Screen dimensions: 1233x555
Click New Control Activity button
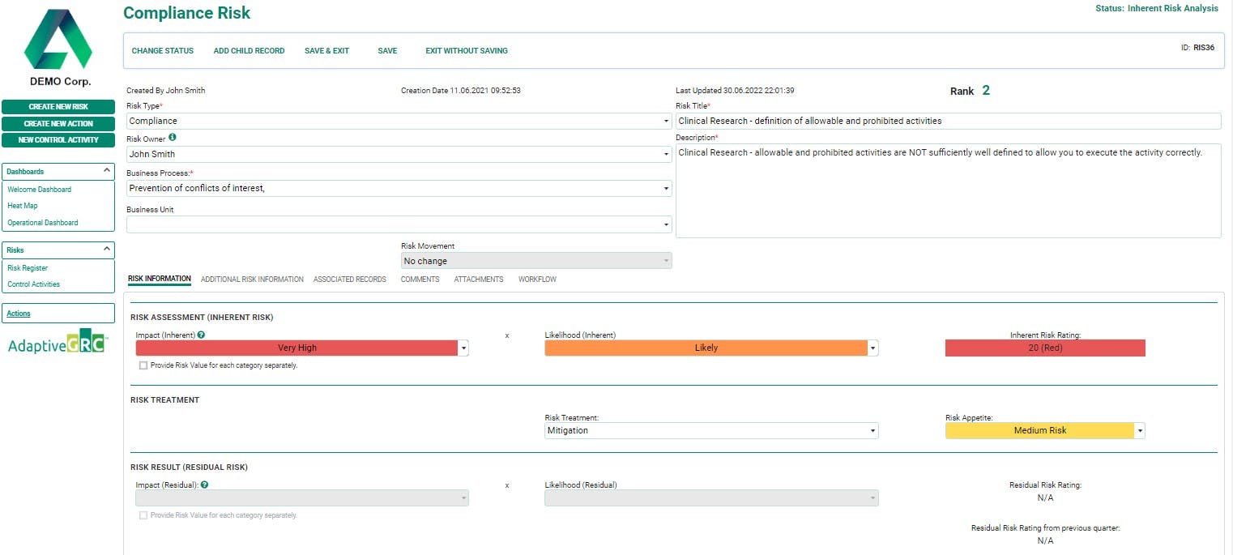(x=58, y=140)
